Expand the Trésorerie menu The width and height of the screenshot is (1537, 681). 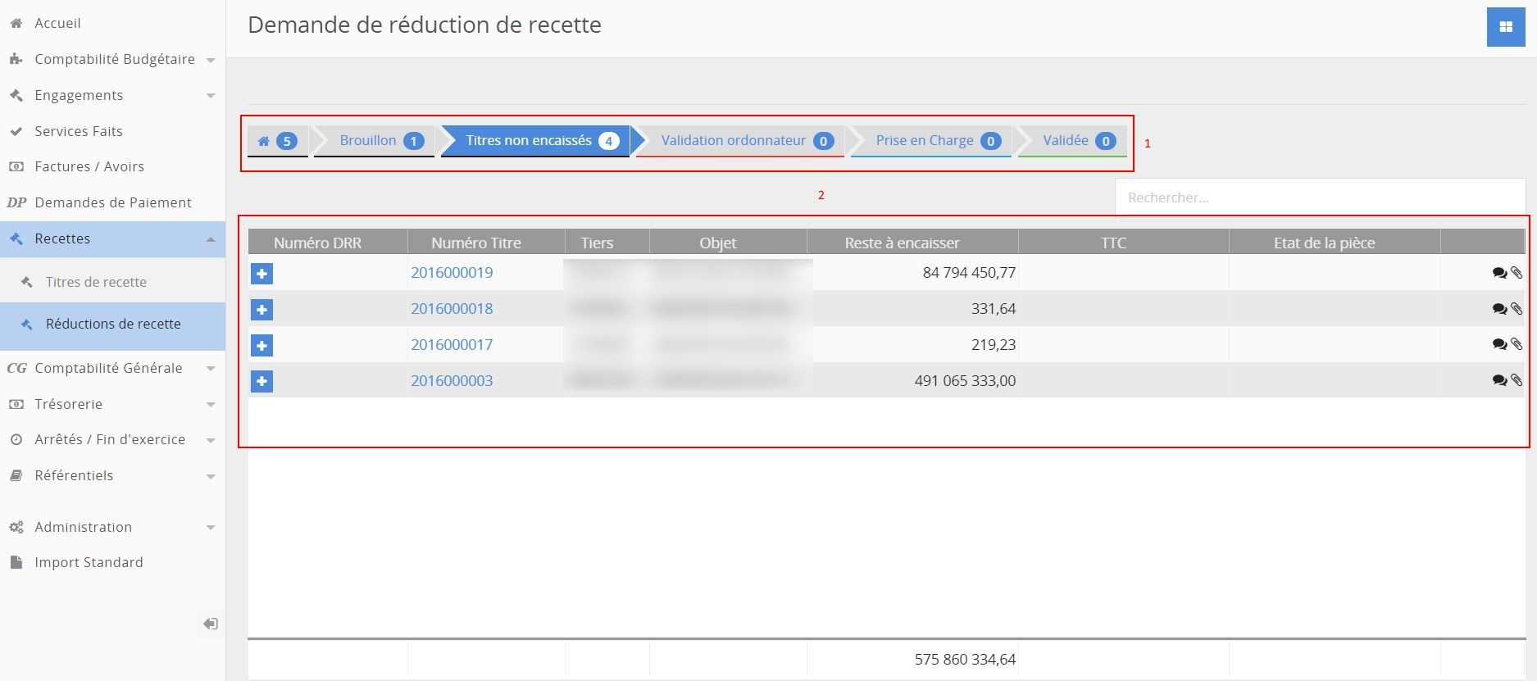pos(112,404)
